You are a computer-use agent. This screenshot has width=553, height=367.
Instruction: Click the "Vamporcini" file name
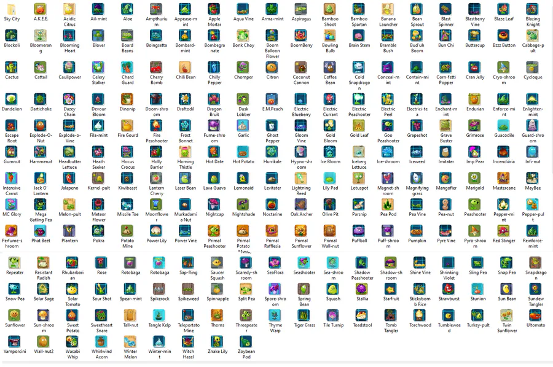pyautogui.click(x=15, y=351)
